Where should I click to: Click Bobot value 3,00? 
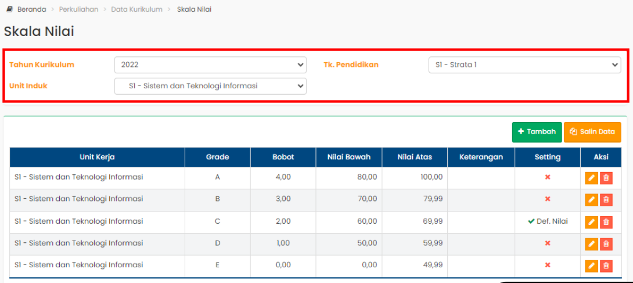point(283,199)
